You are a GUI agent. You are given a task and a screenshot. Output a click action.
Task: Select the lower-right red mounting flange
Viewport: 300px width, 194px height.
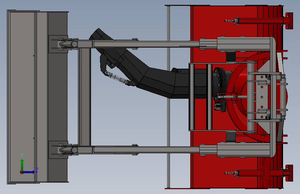coord(289,173)
